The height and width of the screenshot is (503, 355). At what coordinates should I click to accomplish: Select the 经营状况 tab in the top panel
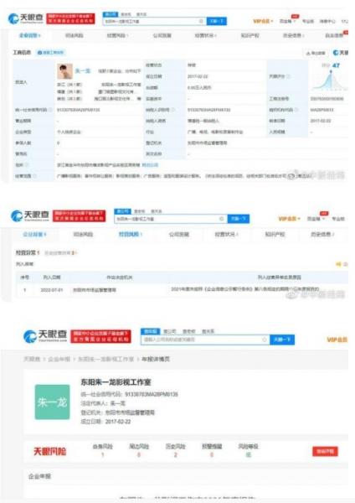(x=205, y=35)
